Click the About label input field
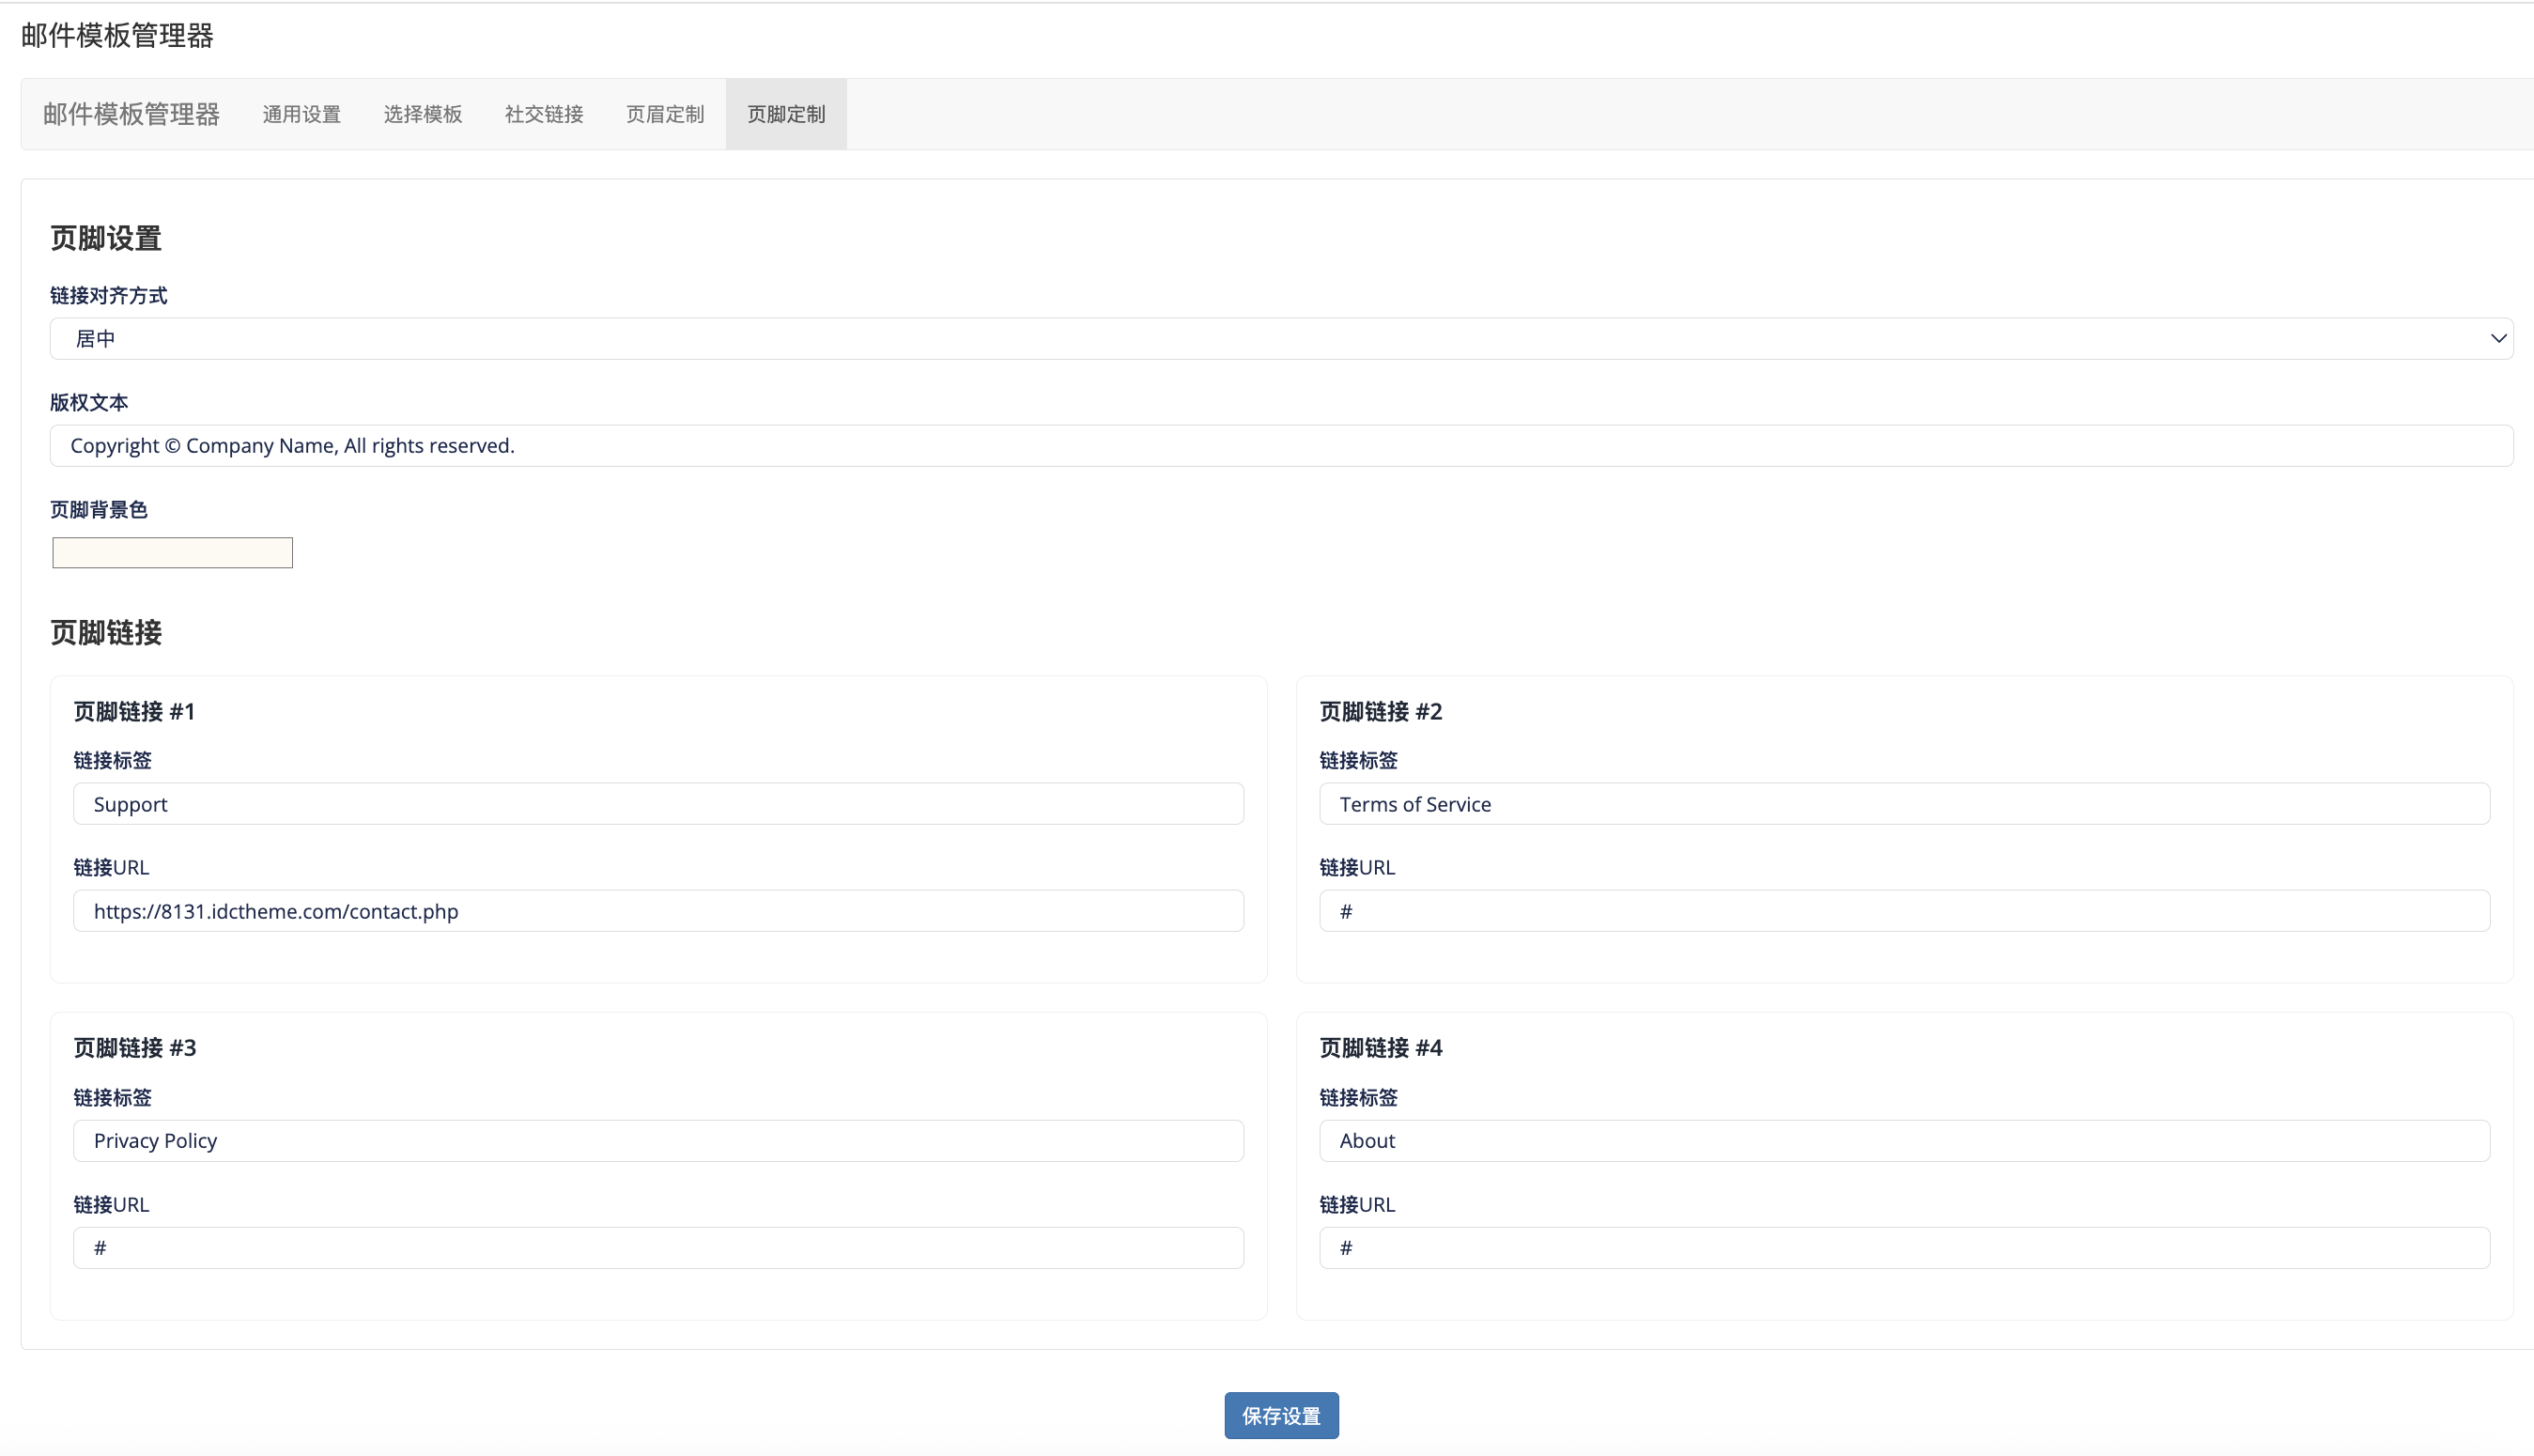 point(1903,1141)
